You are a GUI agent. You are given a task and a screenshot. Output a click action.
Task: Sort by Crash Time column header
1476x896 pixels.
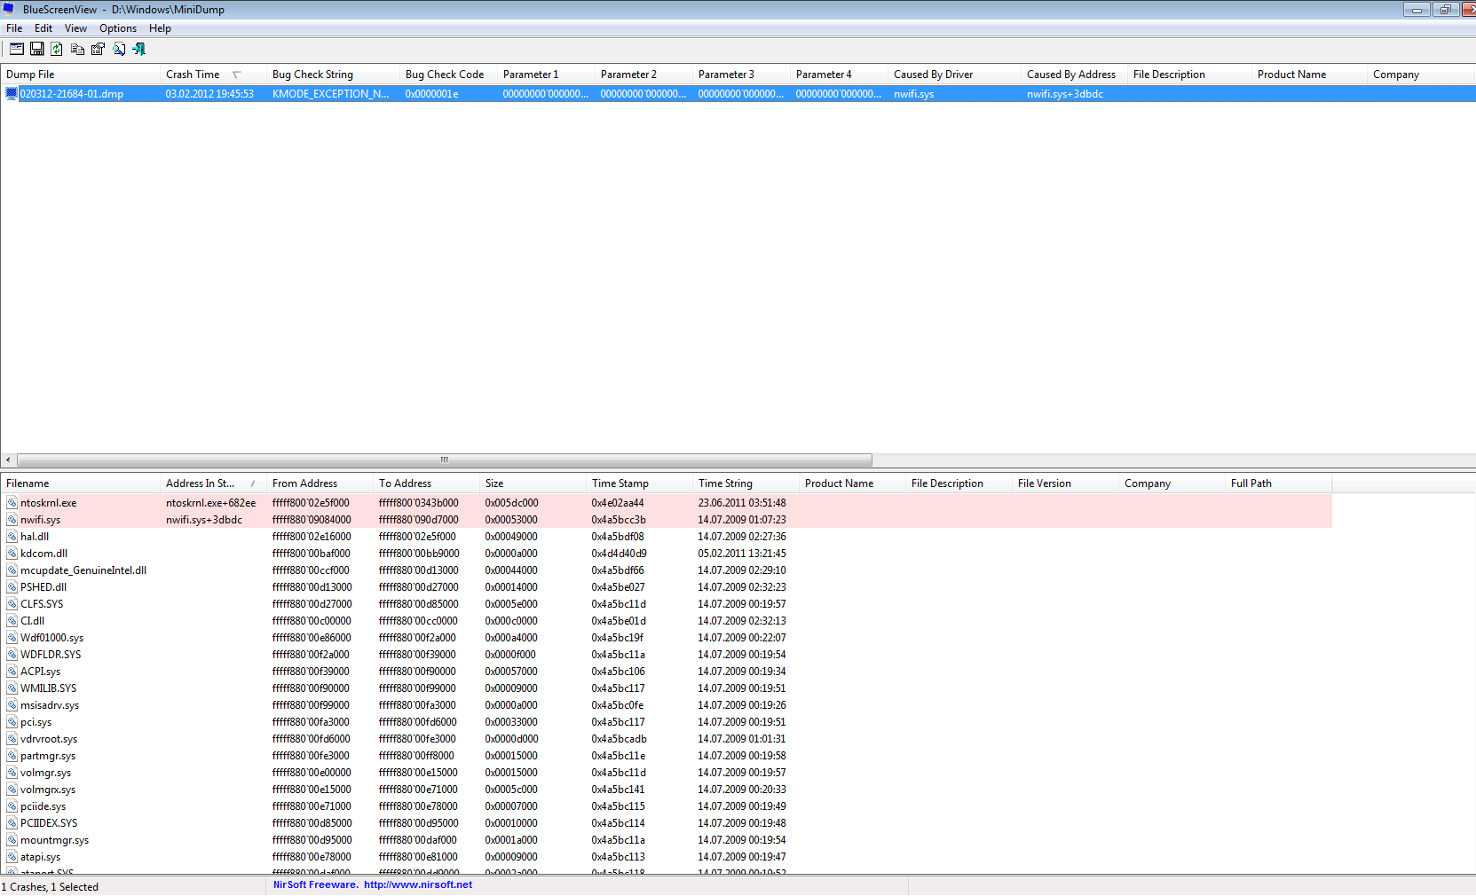tap(213, 75)
